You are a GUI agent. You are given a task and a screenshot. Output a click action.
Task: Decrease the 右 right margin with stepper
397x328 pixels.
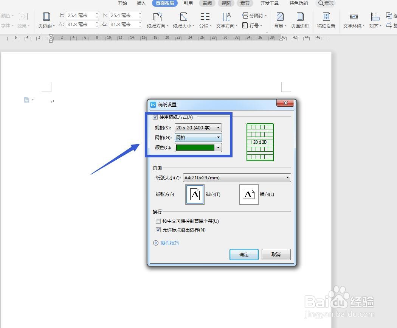coord(140,26)
